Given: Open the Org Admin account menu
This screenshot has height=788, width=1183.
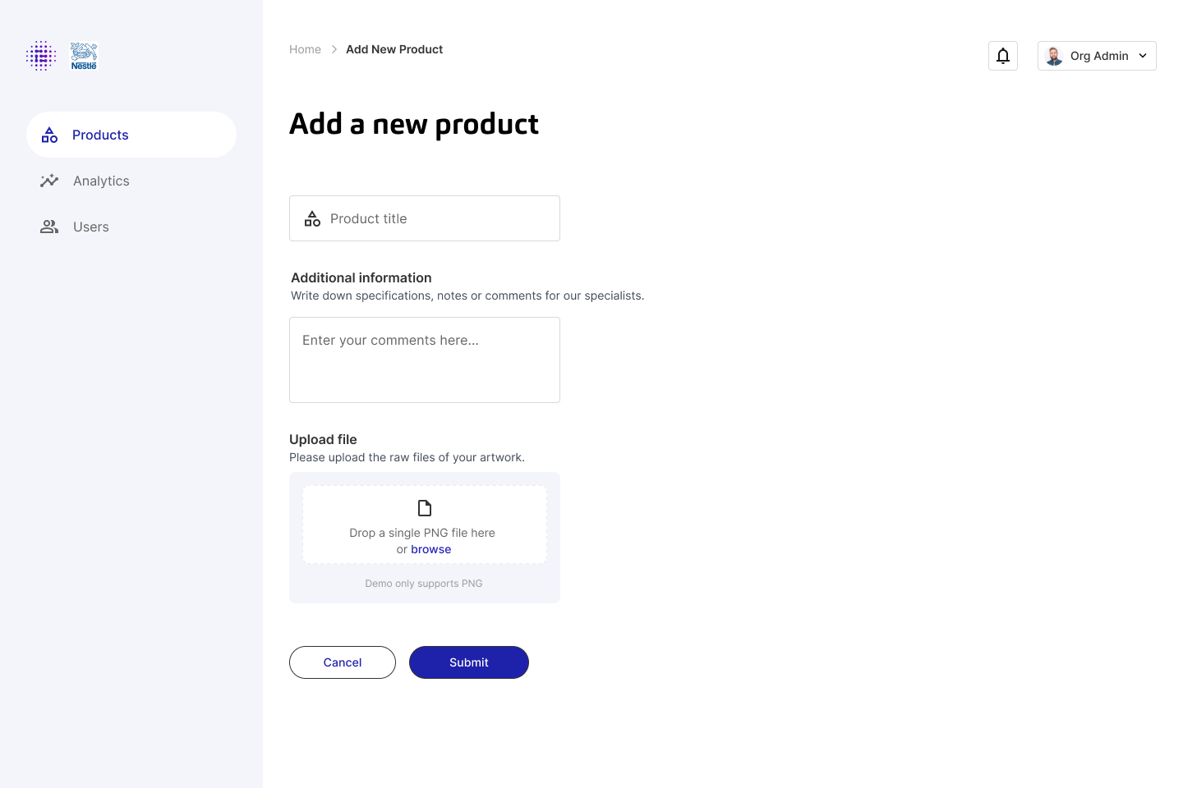Looking at the screenshot, I should pos(1098,56).
